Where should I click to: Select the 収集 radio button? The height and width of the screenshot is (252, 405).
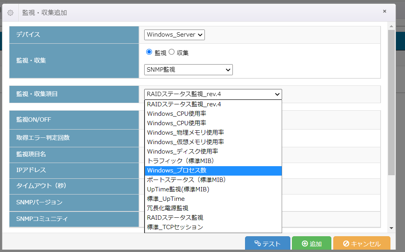(171, 52)
